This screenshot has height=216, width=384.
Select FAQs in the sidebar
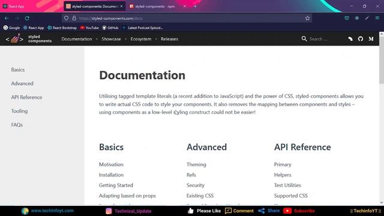(x=17, y=125)
